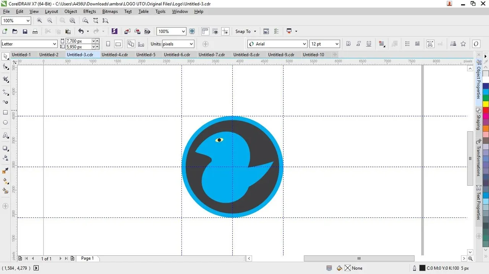Screen dimensions: 489x274
Task: Create a new document
Action: (5, 31)
